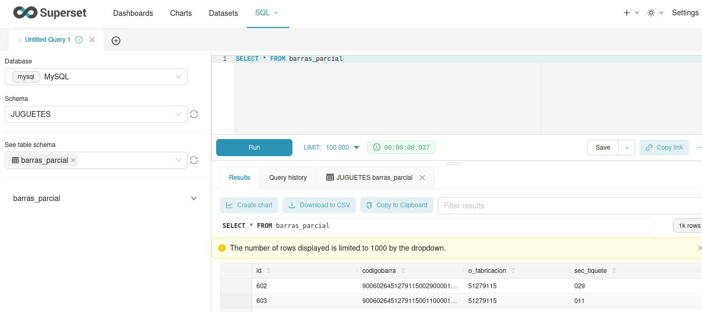
Task: Open the plus menu in header
Action: tap(630, 13)
